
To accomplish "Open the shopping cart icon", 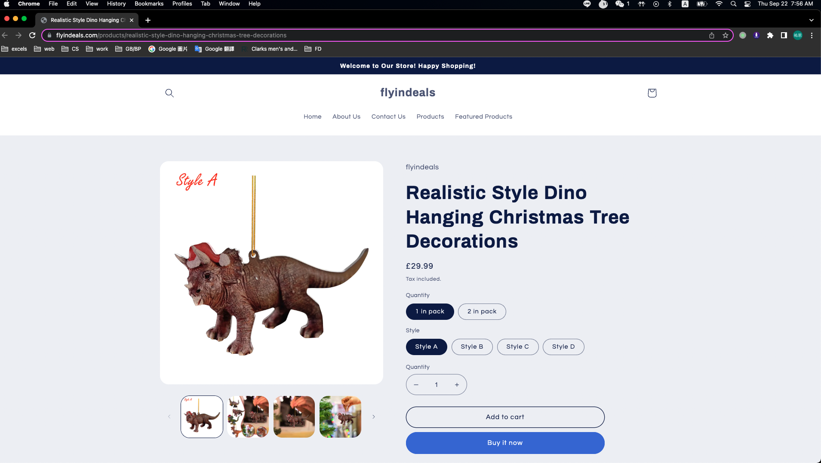I will 652,93.
